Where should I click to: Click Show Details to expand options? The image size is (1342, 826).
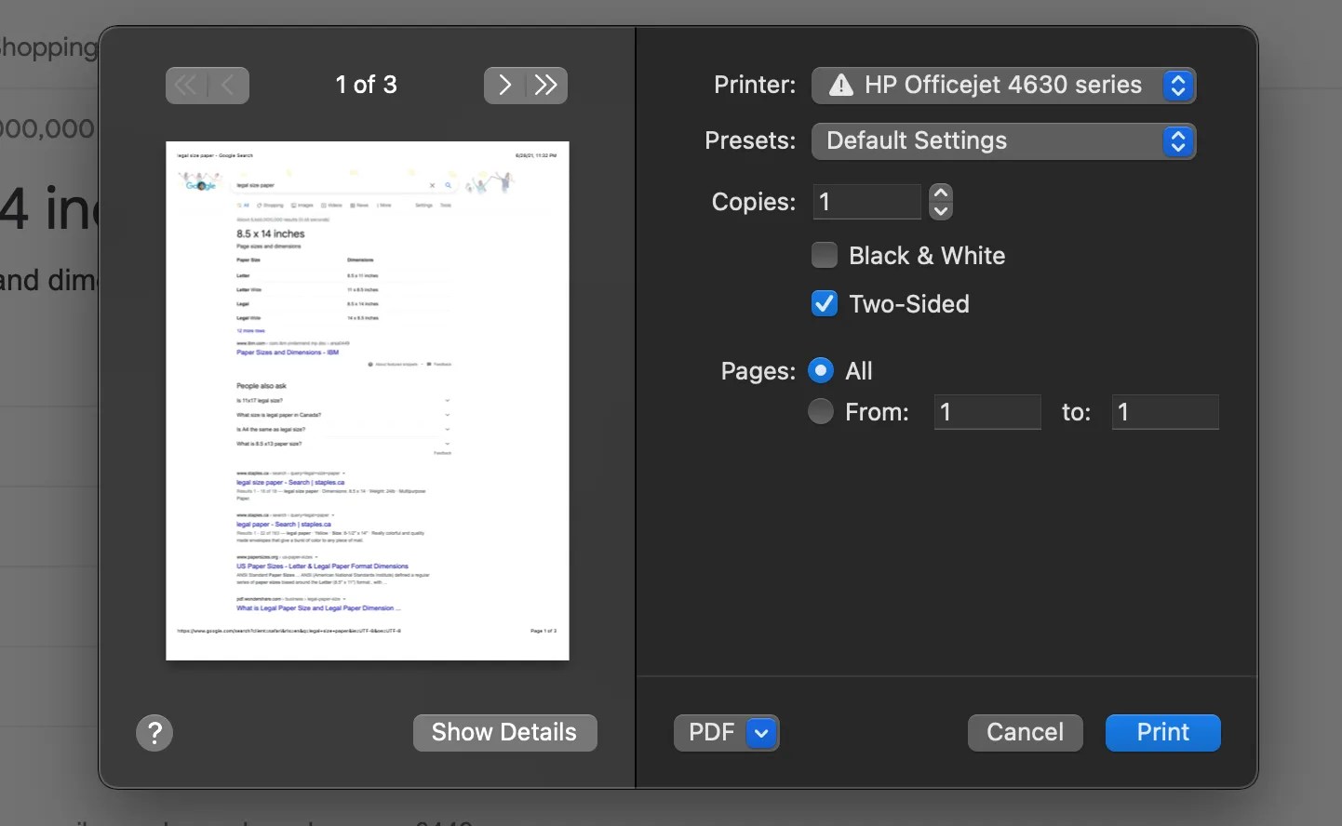[504, 732]
